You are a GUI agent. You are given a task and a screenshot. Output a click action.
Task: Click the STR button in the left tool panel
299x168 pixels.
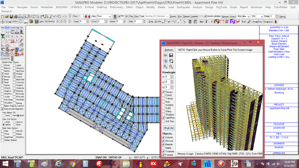[7, 58]
